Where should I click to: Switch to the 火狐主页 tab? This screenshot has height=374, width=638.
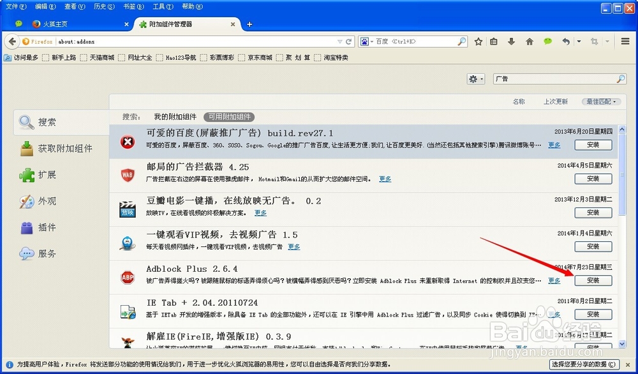pyautogui.click(x=80, y=24)
